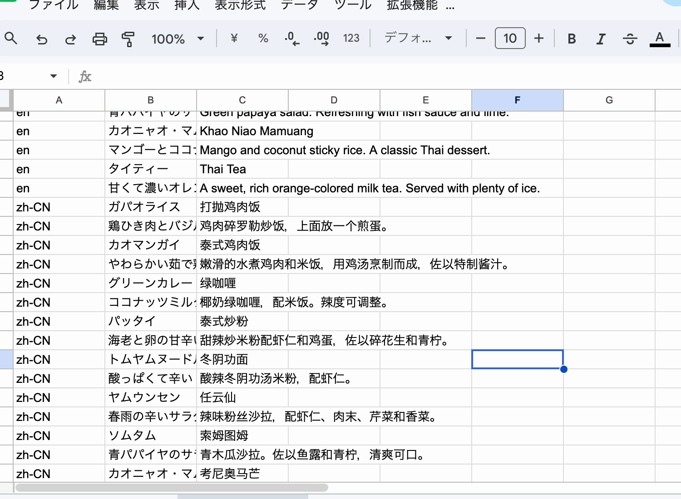This screenshot has width=681, height=499.
Task: Select cell containing パッタイ
Action: pos(151,322)
